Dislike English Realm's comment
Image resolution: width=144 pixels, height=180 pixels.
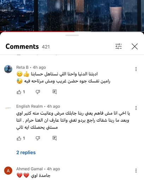pos(38,138)
